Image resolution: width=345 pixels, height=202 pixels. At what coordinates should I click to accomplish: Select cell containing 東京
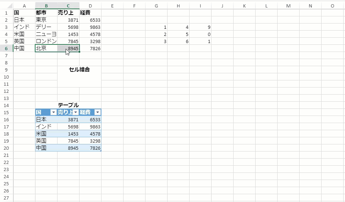(46, 20)
